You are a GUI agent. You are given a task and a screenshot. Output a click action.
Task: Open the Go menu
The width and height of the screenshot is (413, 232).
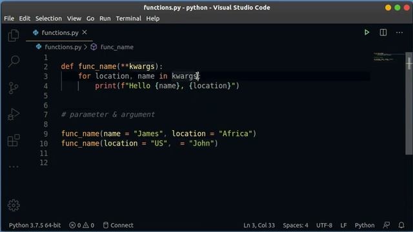click(90, 19)
